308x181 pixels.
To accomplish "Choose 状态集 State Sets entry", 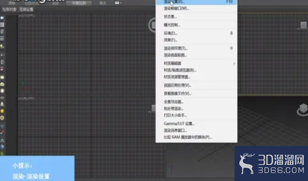I will pos(196,17).
